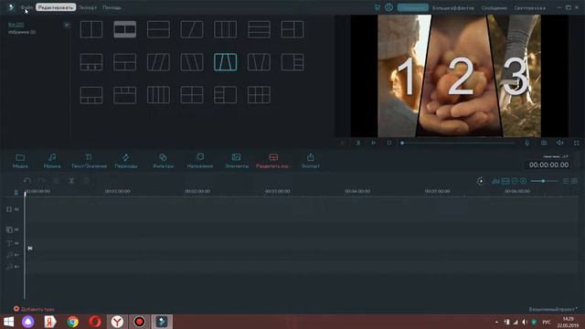This screenshot has height=329, width=585.
Task: Open the Фильтры tab
Action: [163, 161]
